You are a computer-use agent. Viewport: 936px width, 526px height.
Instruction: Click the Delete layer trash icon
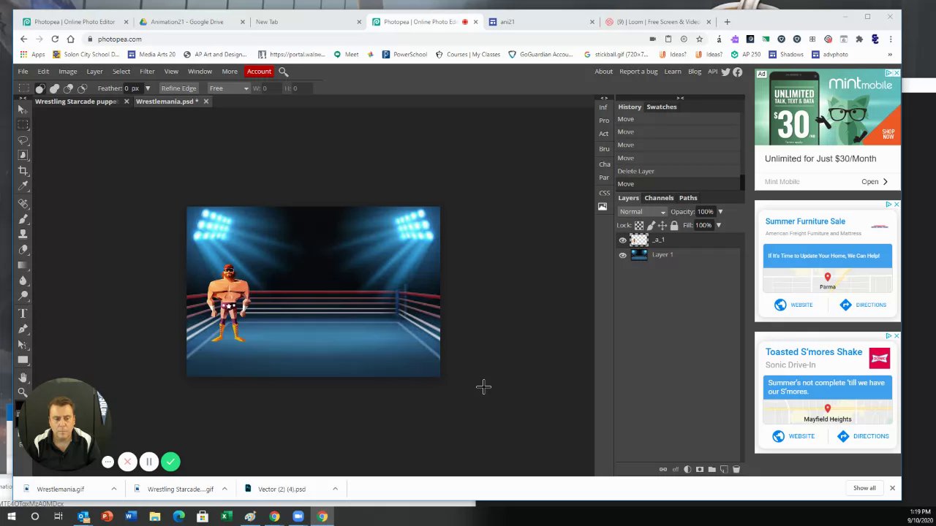(736, 469)
